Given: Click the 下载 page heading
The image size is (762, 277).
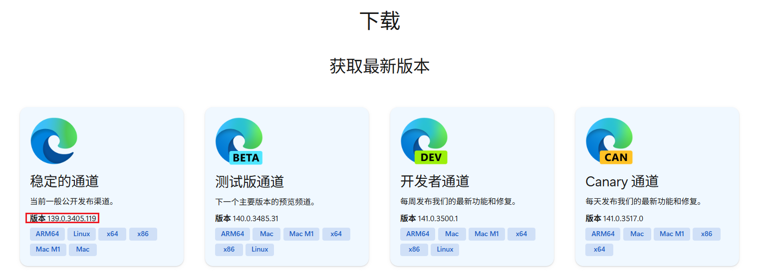Looking at the screenshot, I should pos(380,21).
